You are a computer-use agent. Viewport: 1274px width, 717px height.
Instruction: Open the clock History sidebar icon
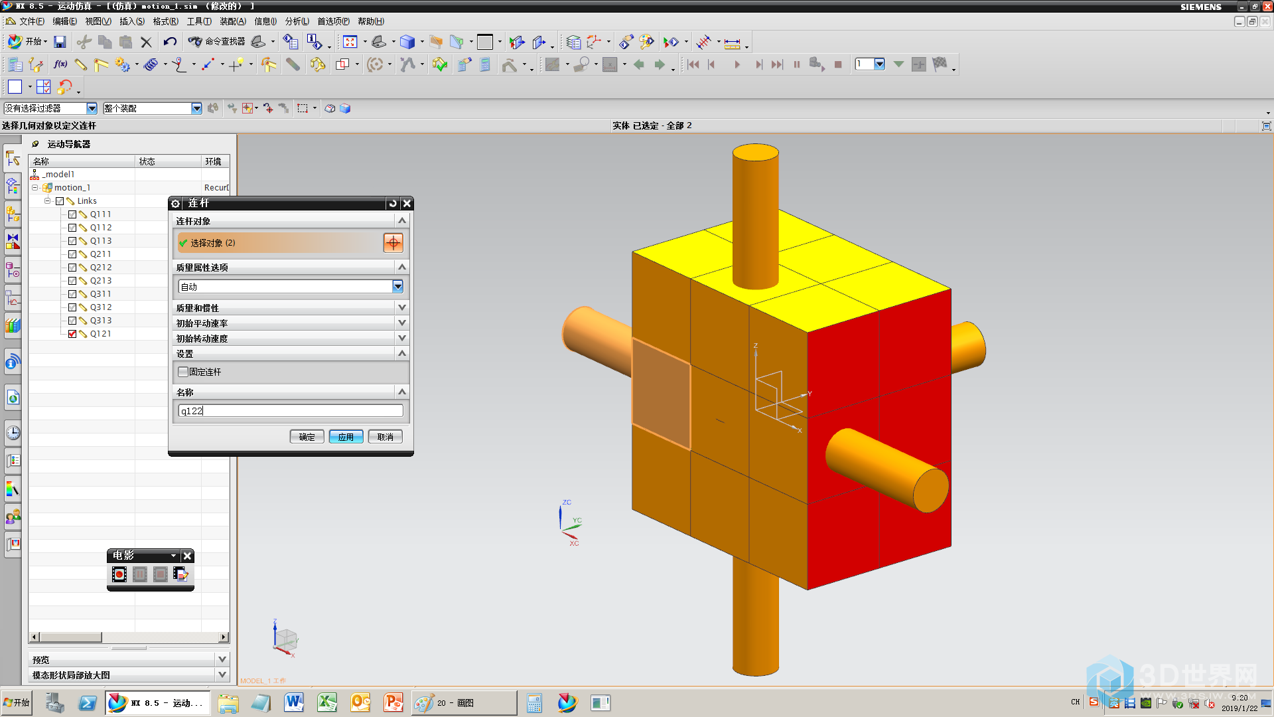click(x=13, y=434)
